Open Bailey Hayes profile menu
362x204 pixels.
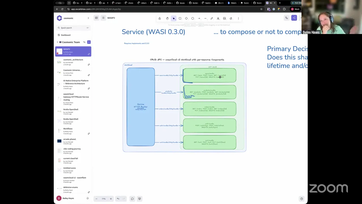point(66,198)
